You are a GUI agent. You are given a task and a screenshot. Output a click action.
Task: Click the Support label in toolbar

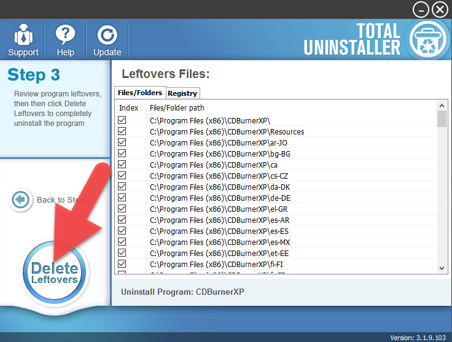point(23,52)
